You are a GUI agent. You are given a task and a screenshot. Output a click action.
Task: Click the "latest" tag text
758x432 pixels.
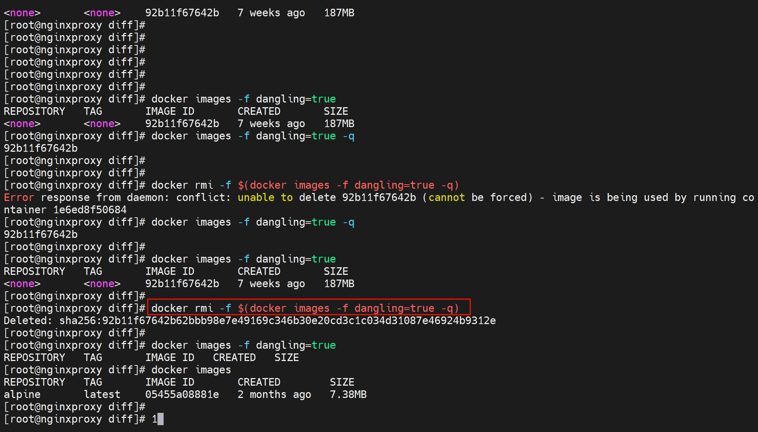102,394
